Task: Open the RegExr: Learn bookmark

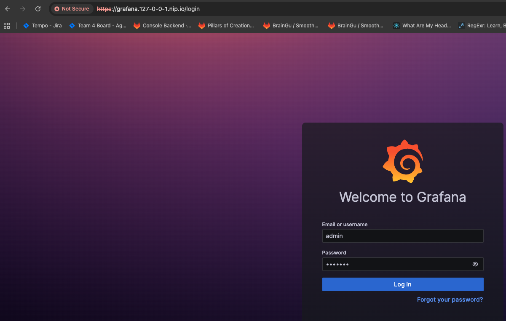Action: (x=482, y=26)
